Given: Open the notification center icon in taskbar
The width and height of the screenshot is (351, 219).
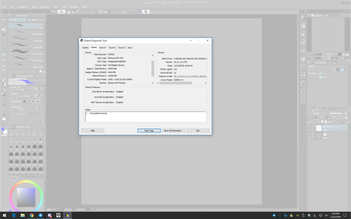Looking at the screenshot, I should coord(345,215).
